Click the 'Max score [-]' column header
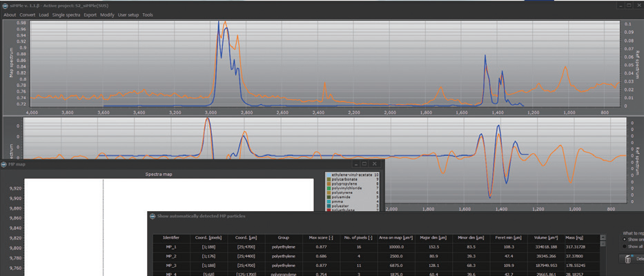The height and width of the screenshot is (276, 644). [x=321, y=238]
